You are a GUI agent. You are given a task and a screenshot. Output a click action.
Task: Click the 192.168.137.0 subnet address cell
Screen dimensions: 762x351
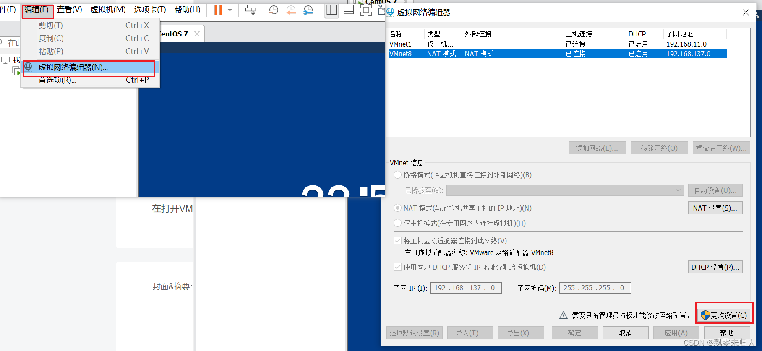689,54
